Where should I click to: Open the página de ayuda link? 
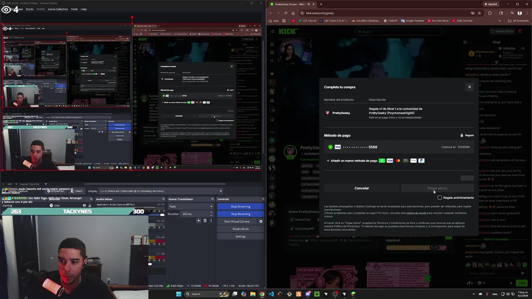[x=416, y=213]
